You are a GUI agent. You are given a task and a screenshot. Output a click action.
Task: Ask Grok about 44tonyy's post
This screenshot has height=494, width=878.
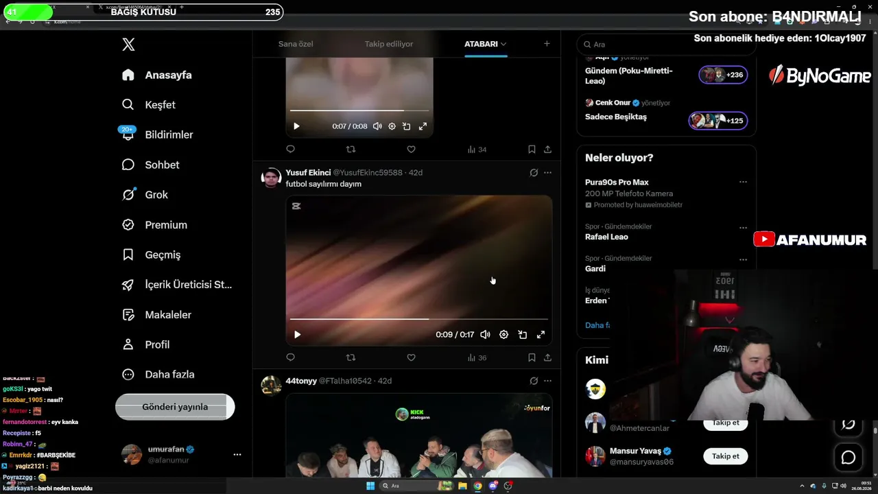[534, 381]
